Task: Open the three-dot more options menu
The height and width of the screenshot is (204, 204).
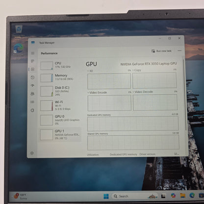Action: point(179,51)
